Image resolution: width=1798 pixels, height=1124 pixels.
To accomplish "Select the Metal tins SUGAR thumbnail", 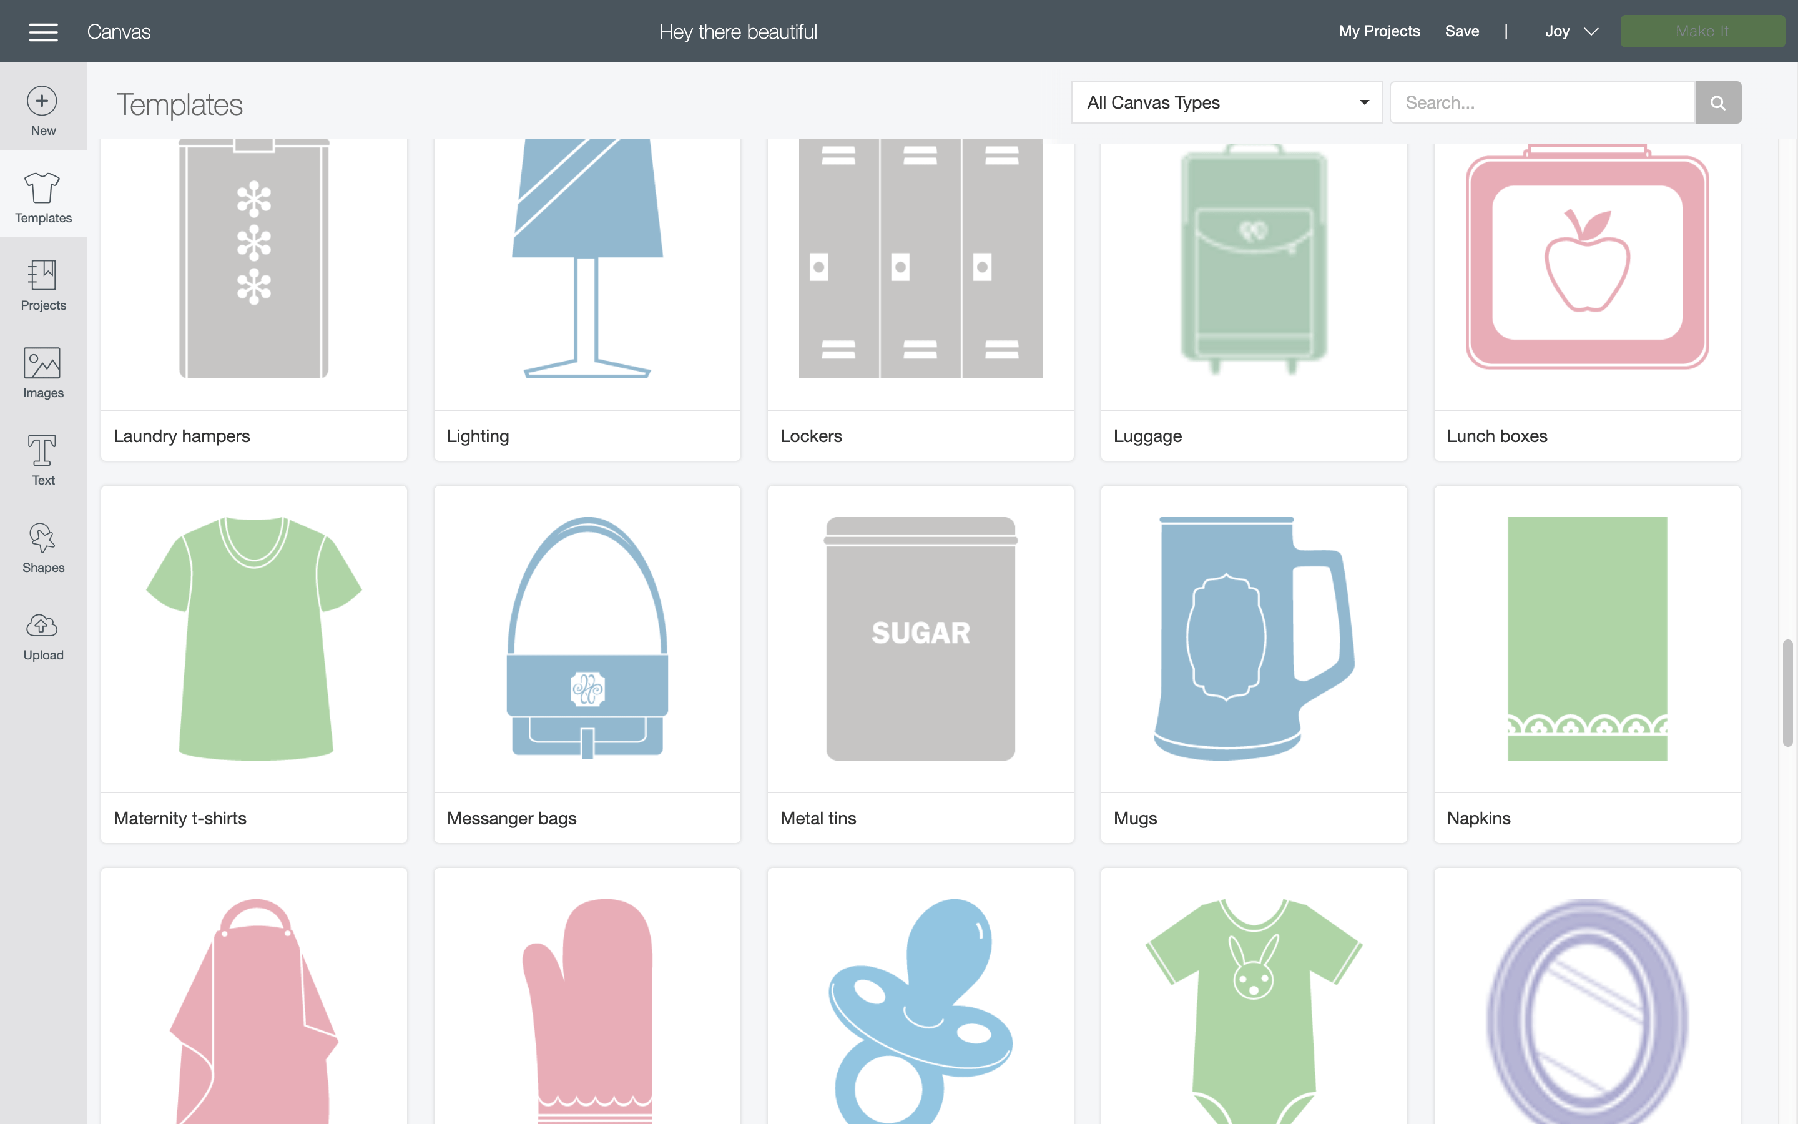I will point(921,639).
